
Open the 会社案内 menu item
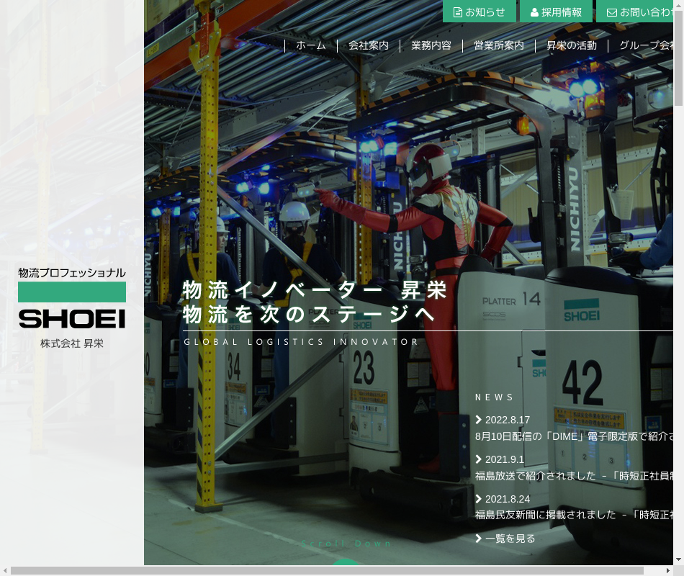point(368,45)
